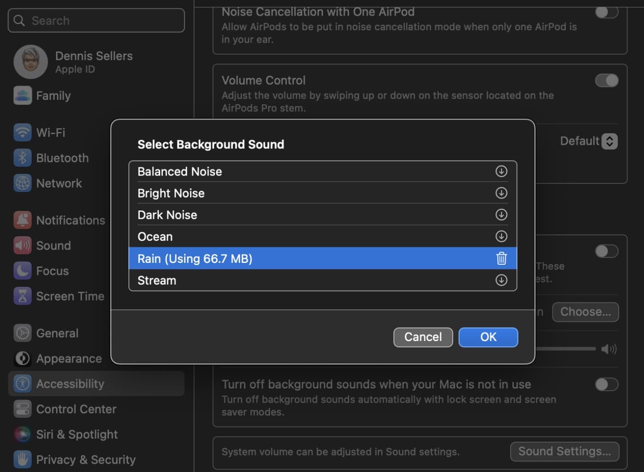Screen dimensions: 644x472
Task: Open Dennis Sellers Apple ID
Action: pos(94,62)
